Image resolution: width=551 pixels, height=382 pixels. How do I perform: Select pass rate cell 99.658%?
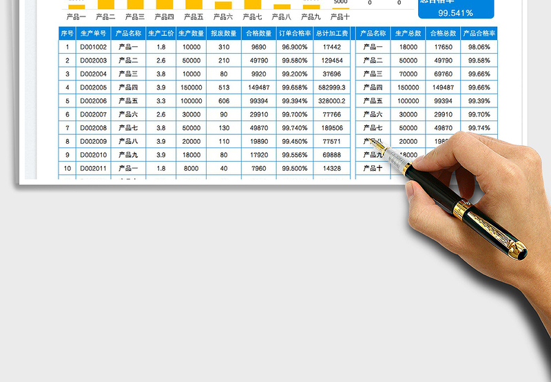(x=295, y=87)
